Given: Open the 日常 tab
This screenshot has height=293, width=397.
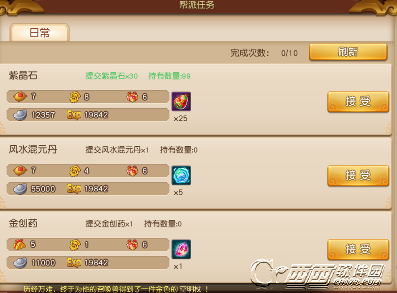Looking at the screenshot, I should 39,32.
